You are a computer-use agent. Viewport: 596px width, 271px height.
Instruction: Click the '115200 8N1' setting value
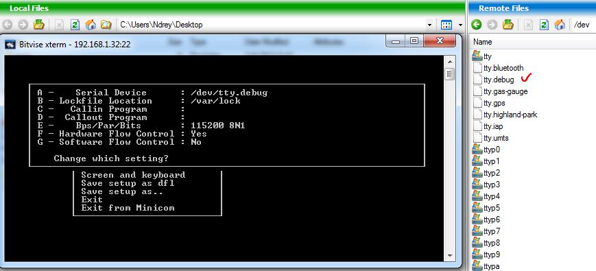point(218,126)
